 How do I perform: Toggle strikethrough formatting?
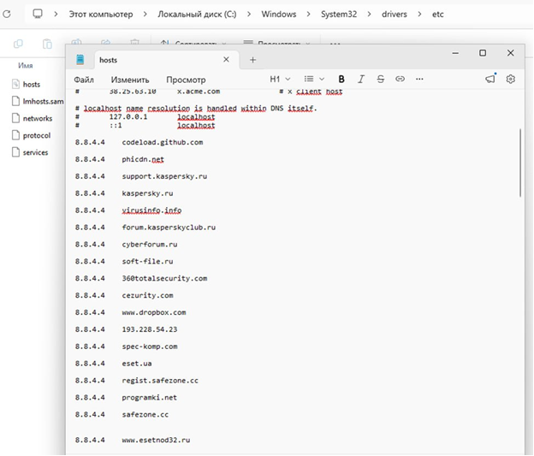(x=381, y=80)
